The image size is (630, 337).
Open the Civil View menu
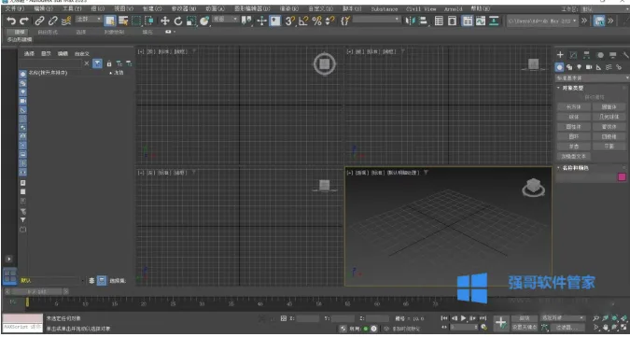coord(421,8)
